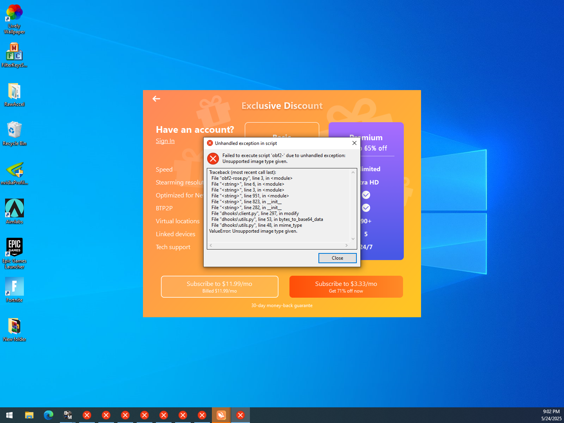Click the traceback line mentioning obf2-rose.py
The image size is (564, 423).
tap(252, 178)
